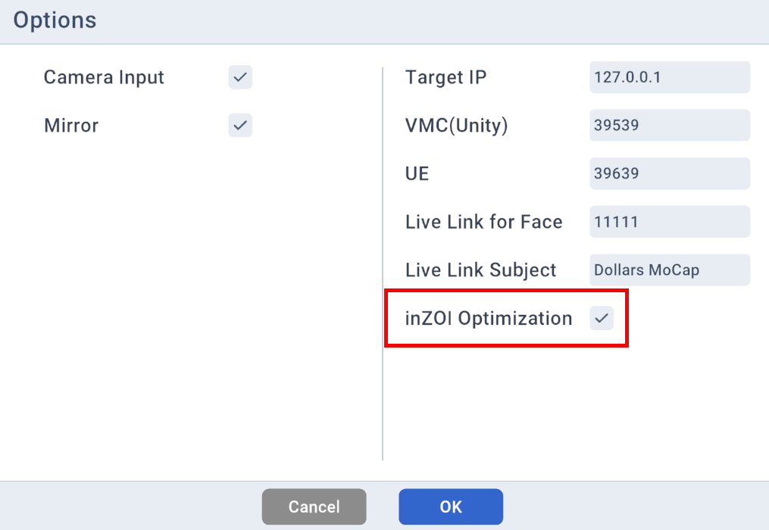Disable the inZOI Optimization checkbox
The height and width of the screenshot is (530, 769).
tap(602, 319)
